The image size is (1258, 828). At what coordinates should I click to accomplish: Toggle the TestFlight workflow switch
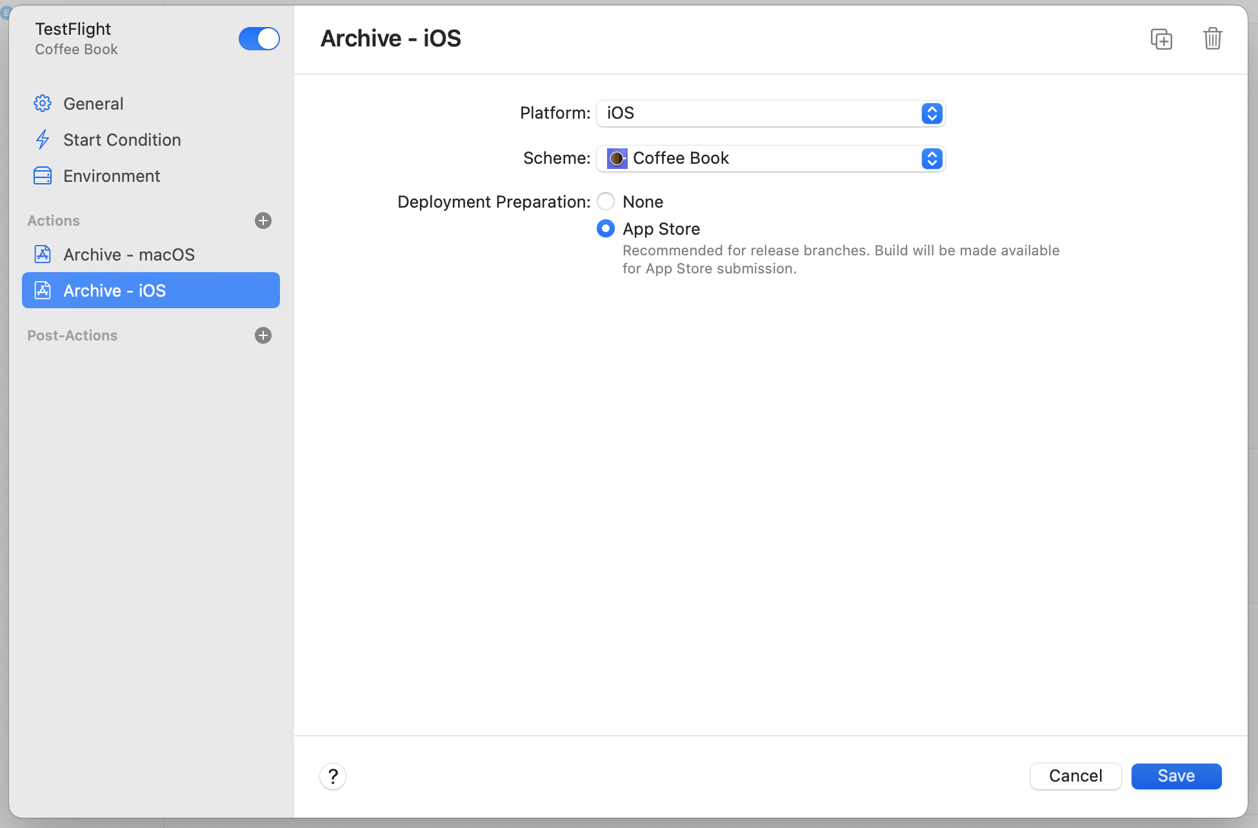(259, 39)
